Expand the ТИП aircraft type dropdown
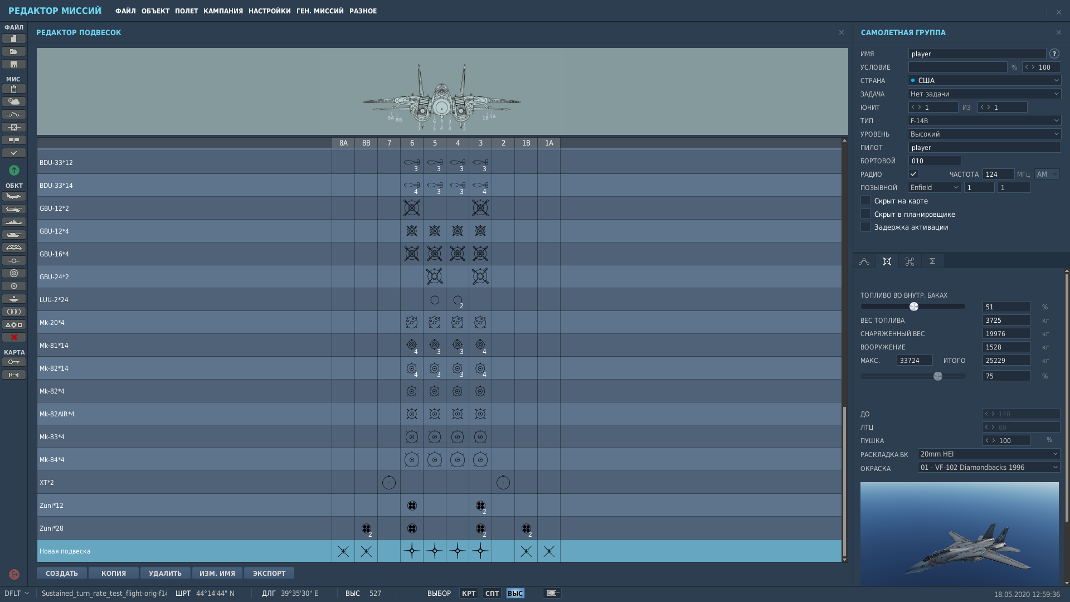Image resolution: width=1070 pixels, height=602 pixels. [984, 120]
